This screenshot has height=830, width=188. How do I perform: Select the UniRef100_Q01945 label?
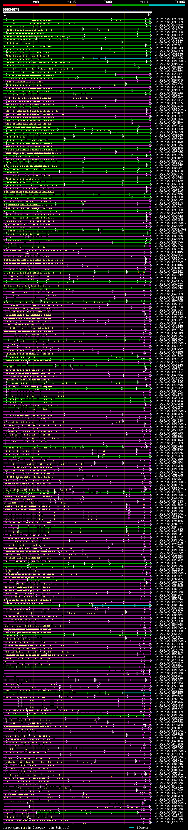(169, 365)
